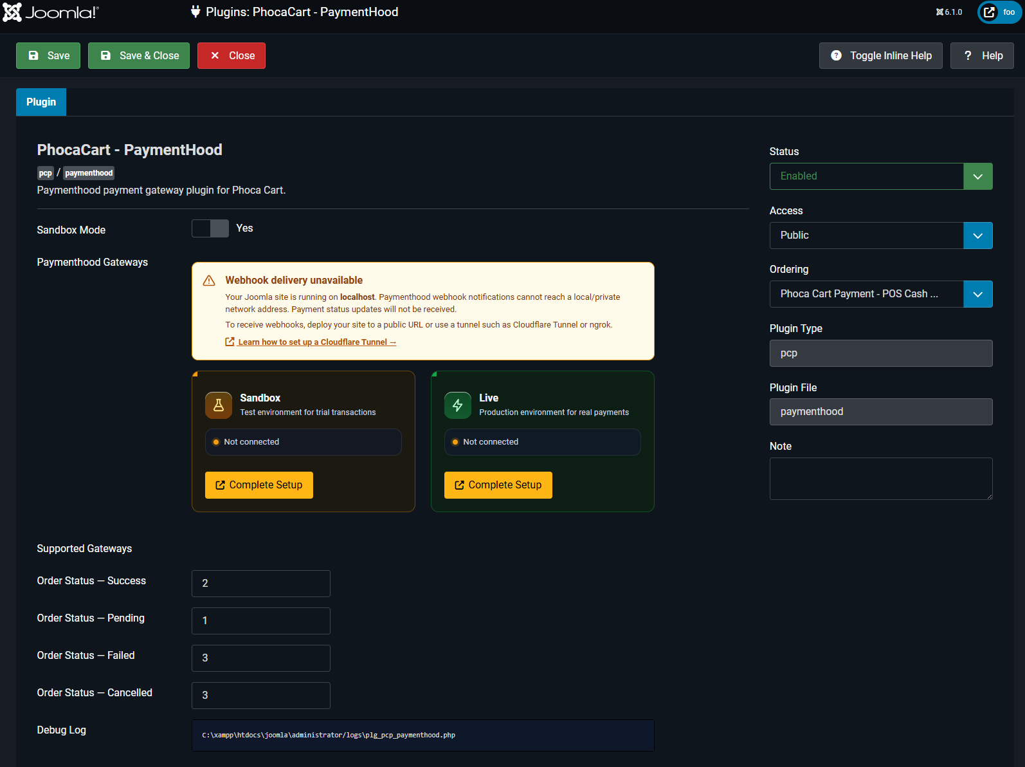This screenshot has width=1025, height=767.
Task: Click the Order Status Pending field
Action: click(x=261, y=621)
